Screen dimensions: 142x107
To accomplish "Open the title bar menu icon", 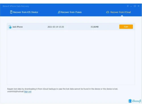I will [128, 6].
